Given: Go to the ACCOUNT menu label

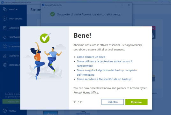Looking at the screenshot, I should [14, 56].
